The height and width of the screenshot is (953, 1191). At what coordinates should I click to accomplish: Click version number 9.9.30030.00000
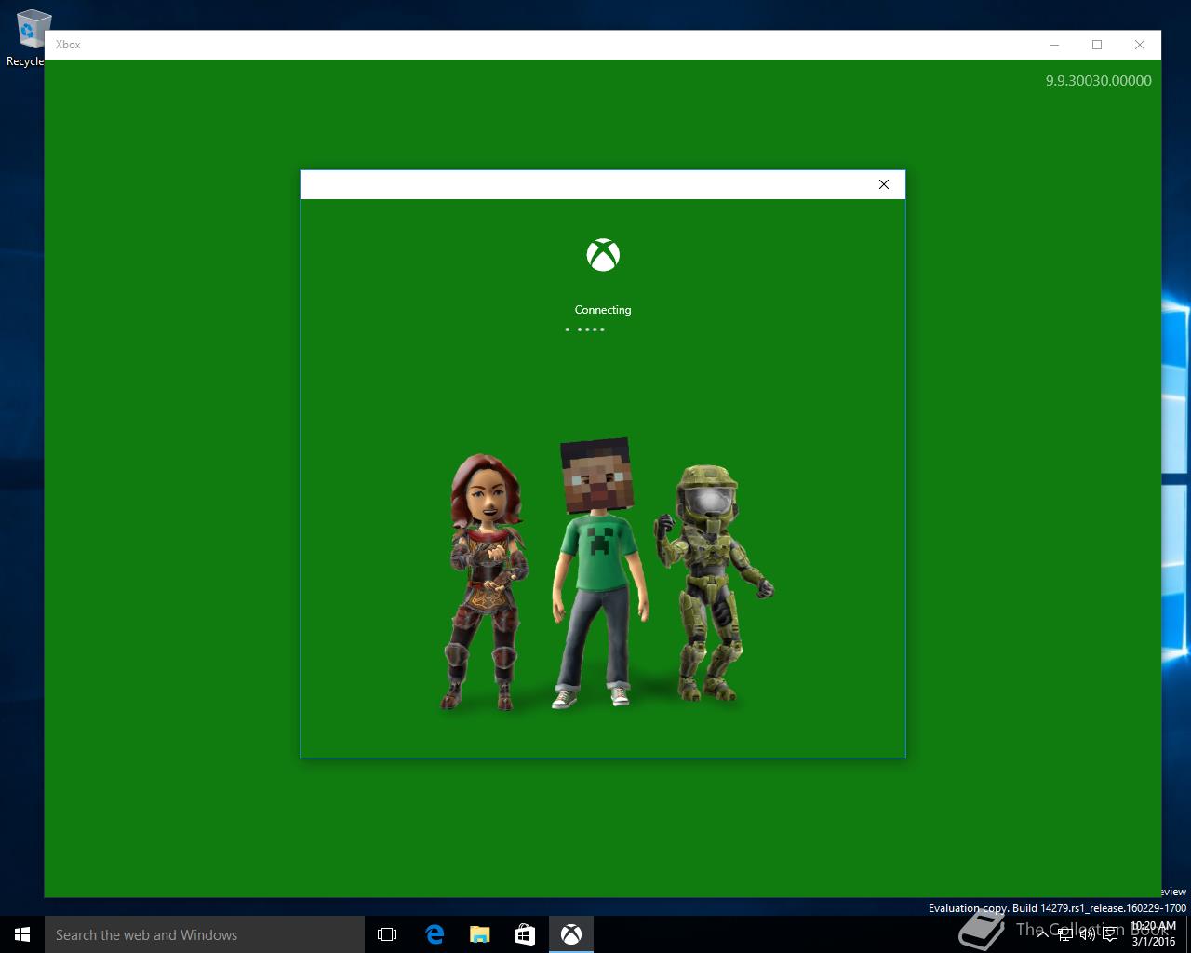(1098, 81)
